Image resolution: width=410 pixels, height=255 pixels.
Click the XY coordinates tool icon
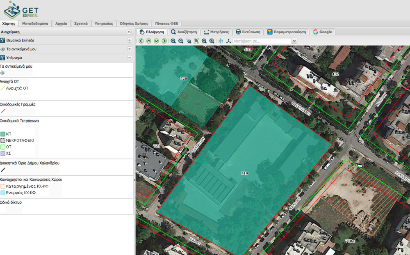pyautogui.click(x=221, y=41)
